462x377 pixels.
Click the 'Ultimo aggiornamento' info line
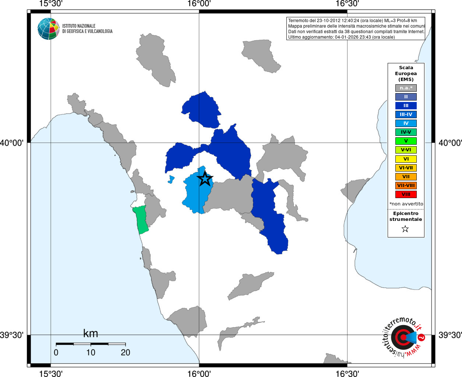pyautogui.click(x=342, y=37)
